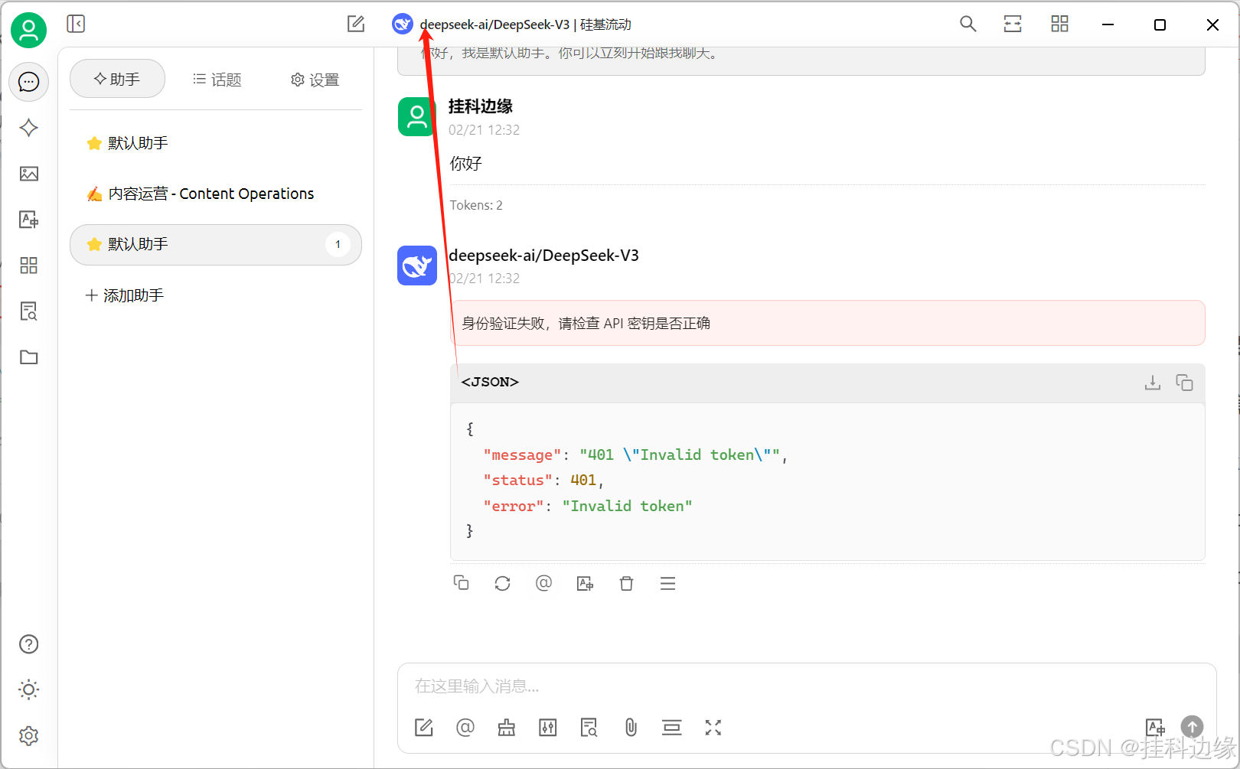The image size is (1240, 769).
Task: Mention another model for this reply
Action: tap(543, 583)
